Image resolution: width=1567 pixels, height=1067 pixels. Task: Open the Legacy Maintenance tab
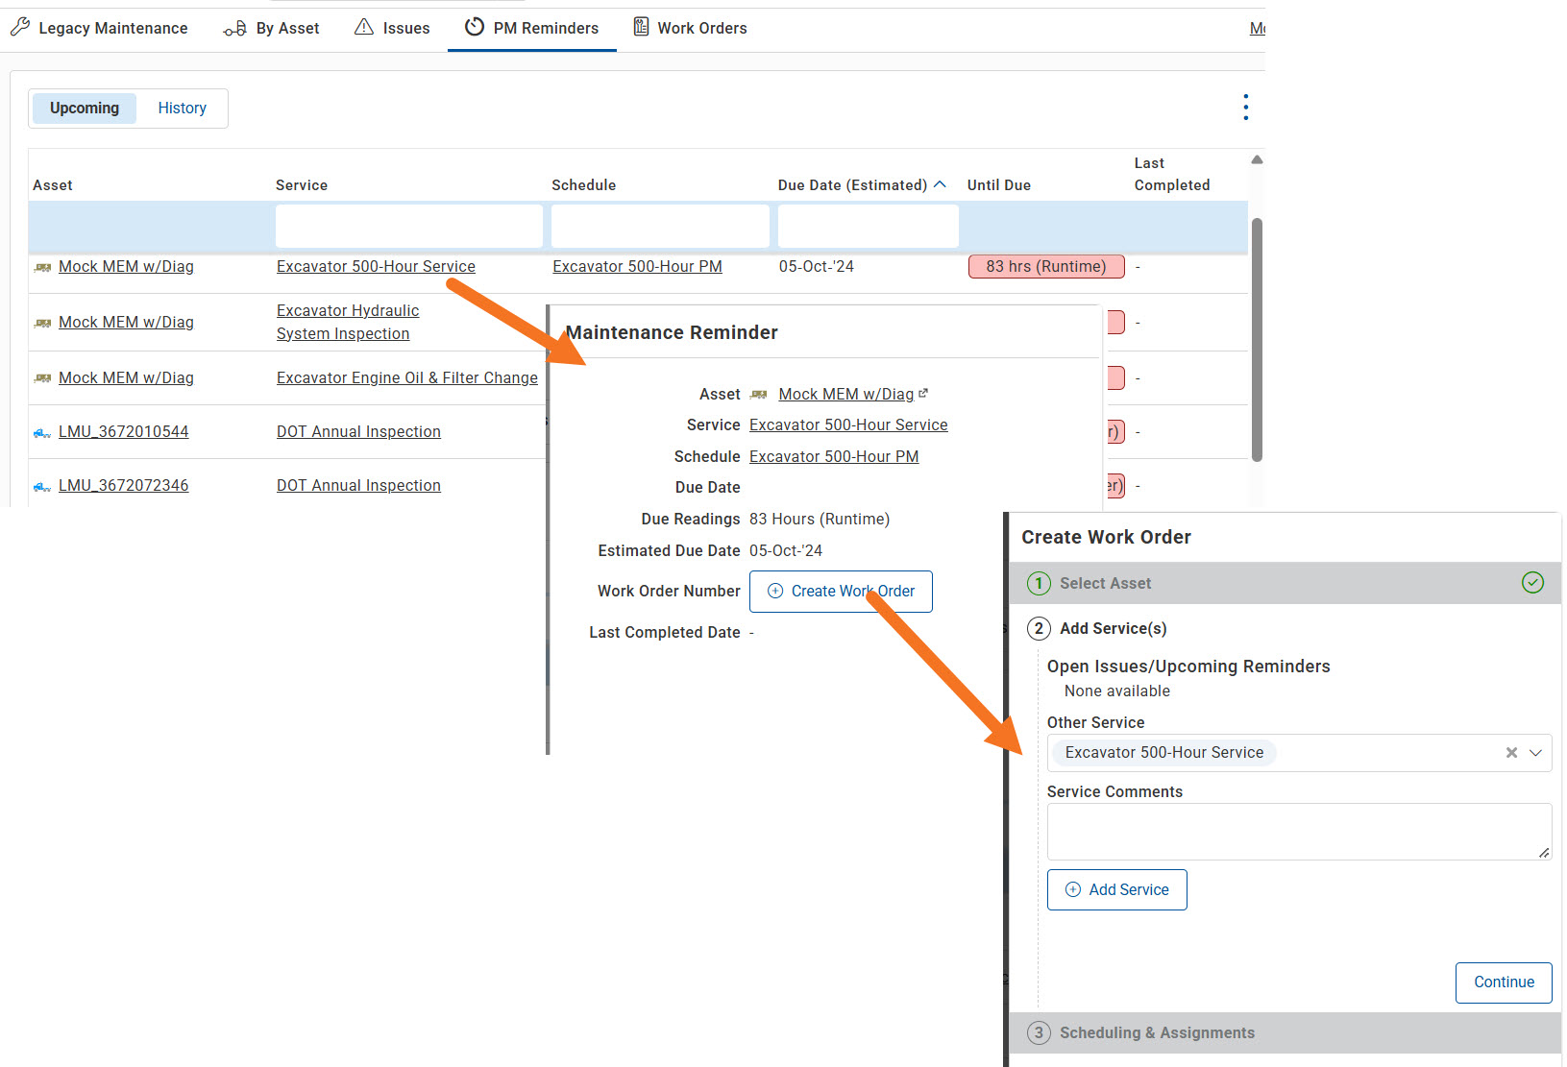pos(99,28)
